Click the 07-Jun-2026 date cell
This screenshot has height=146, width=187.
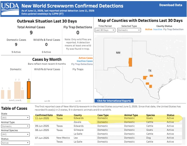[x=42, y=138]
